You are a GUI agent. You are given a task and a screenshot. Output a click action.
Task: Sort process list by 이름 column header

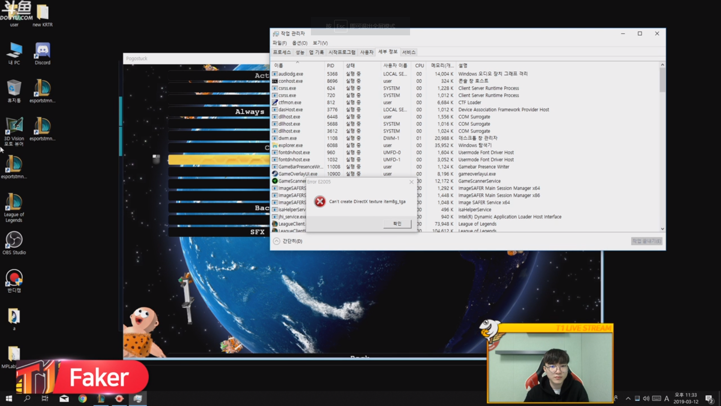(x=279, y=65)
